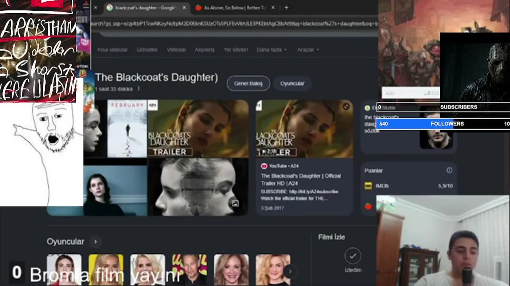Screen dimensions: 510x286
Task: Open the Rotten Tomatoes tomato icon
Action: (x=369, y=206)
